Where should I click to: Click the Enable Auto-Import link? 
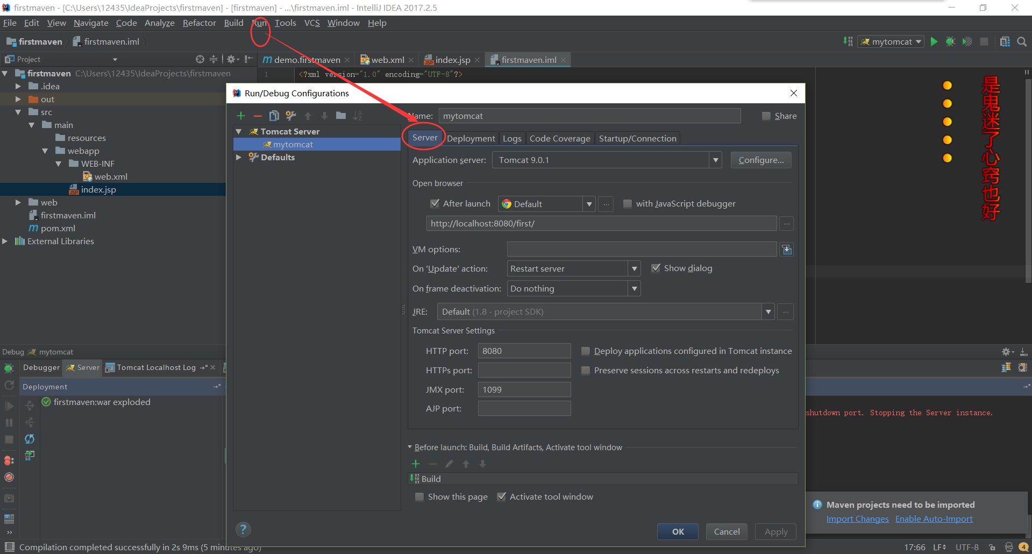coord(934,519)
